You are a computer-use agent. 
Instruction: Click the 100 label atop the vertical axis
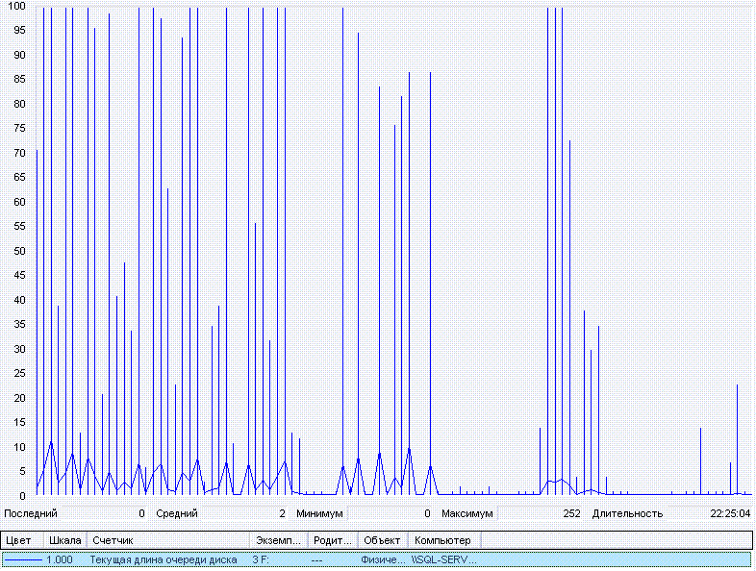16,7
